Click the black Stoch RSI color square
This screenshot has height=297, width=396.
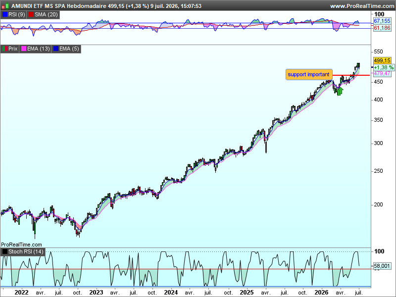5,252
